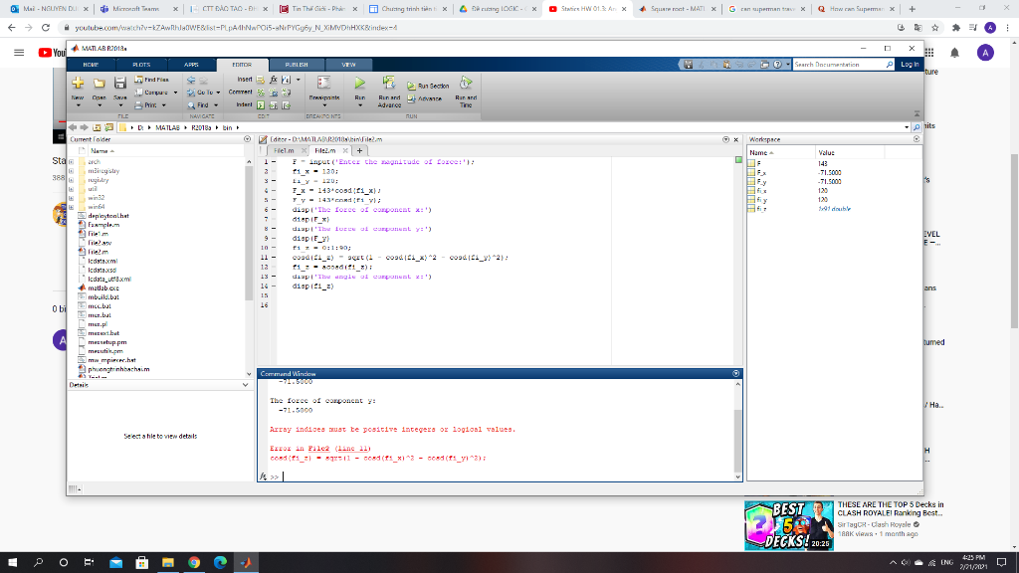The width and height of the screenshot is (1019, 573).
Task: Click the Print tool
Action: (146, 105)
